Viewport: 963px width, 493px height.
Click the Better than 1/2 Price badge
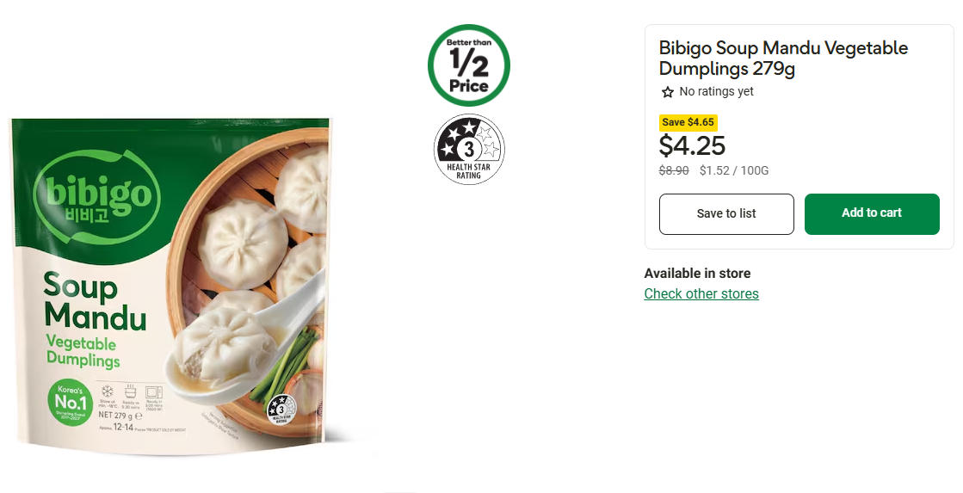[x=469, y=66]
